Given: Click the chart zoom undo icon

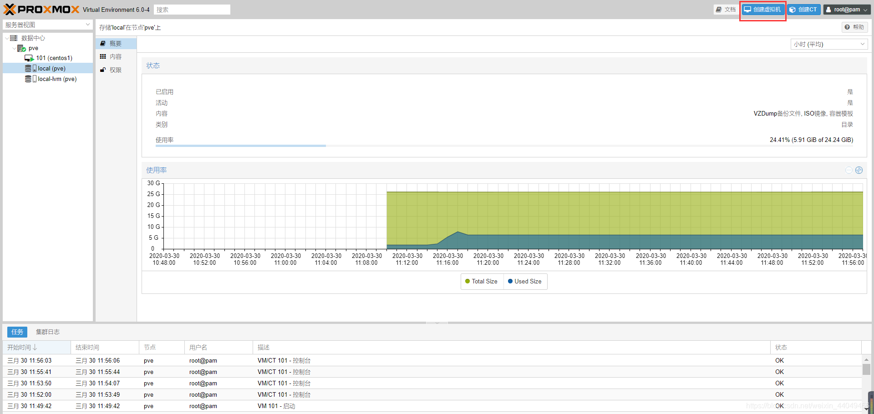Looking at the screenshot, I should click(849, 170).
